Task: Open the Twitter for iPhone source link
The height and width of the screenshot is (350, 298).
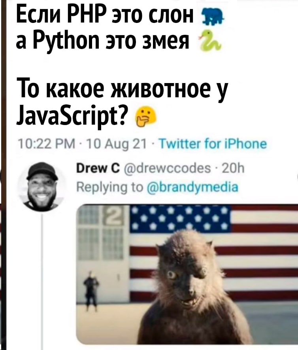Action: pyautogui.click(x=213, y=144)
